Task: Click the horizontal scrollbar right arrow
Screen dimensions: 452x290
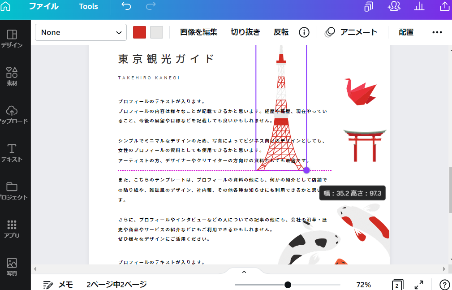Action: tap(444, 269)
